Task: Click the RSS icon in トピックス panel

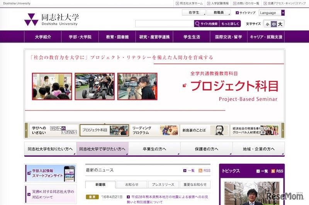Action: coord(273,171)
